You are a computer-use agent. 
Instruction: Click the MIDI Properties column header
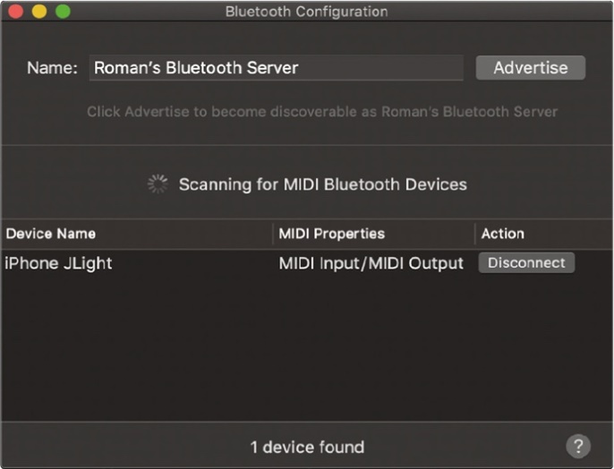point(331,234)
